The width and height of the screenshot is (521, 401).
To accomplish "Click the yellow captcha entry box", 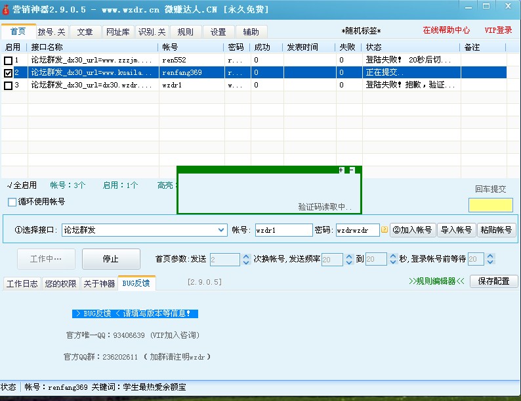I will [x=490, y=205].
